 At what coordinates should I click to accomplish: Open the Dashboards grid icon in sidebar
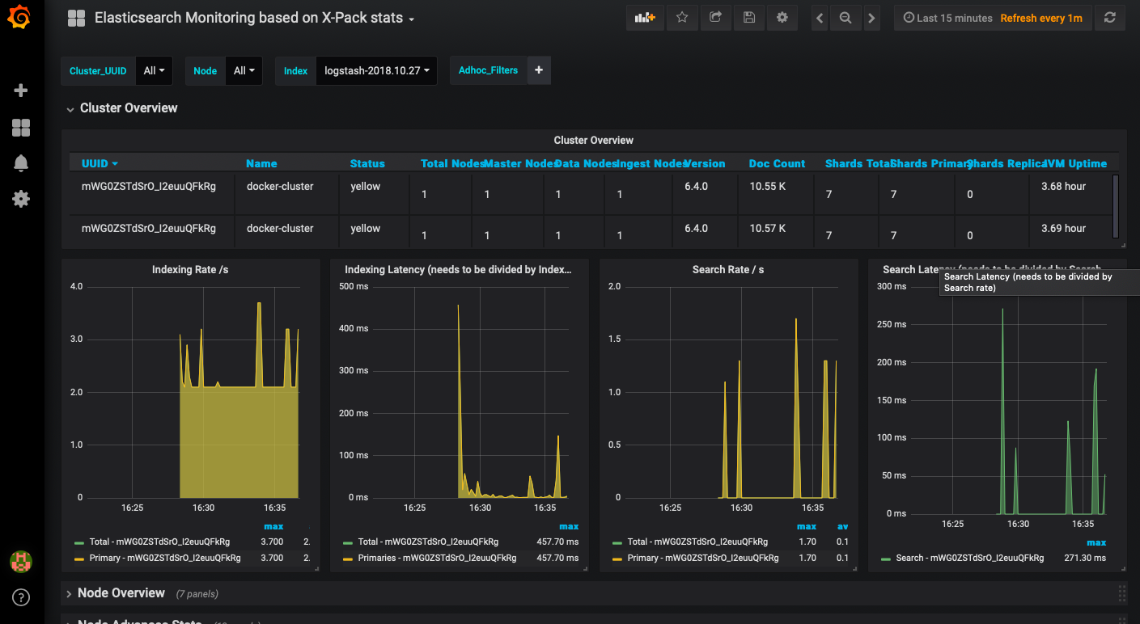[x=21, y=128]
